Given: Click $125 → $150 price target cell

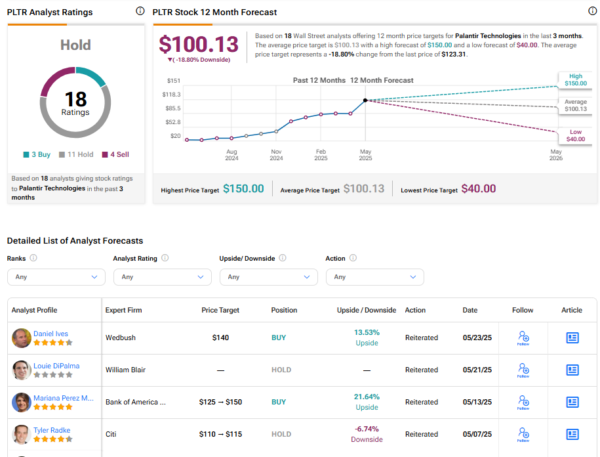Looking at the screenshot, I should 220,402.
